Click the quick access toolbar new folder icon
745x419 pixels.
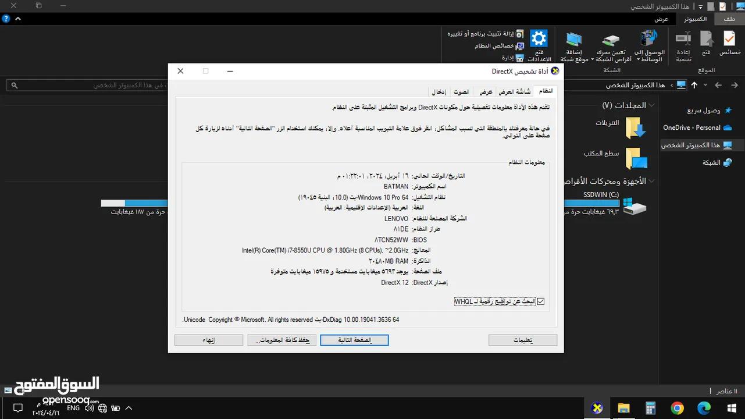point(711,6)
